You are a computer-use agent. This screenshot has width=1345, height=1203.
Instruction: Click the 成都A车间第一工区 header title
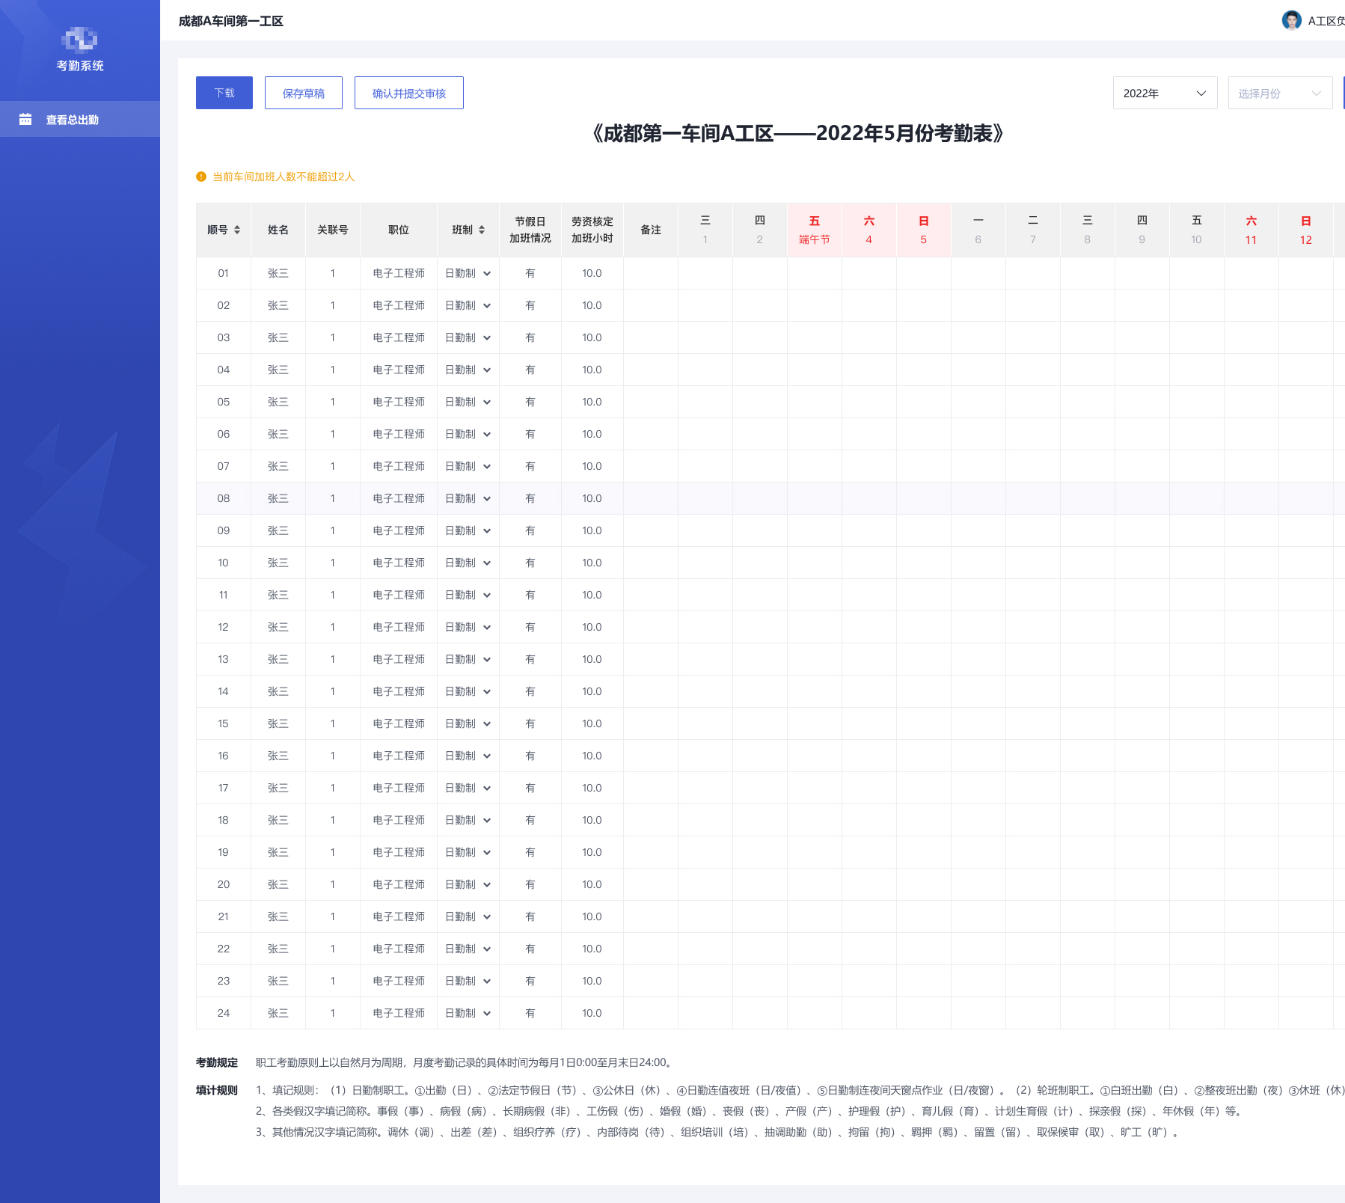coord(231,21)
